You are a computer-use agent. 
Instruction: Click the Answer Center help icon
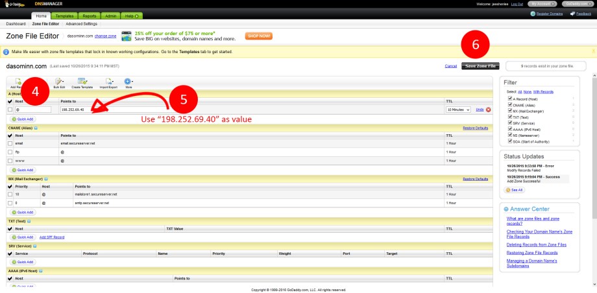pos(506,209)
